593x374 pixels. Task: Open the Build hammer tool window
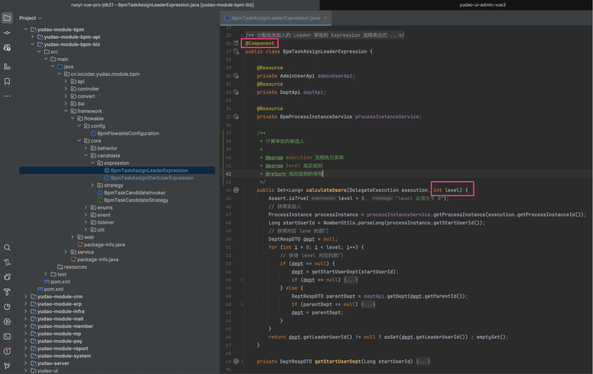tap(7, 292)
